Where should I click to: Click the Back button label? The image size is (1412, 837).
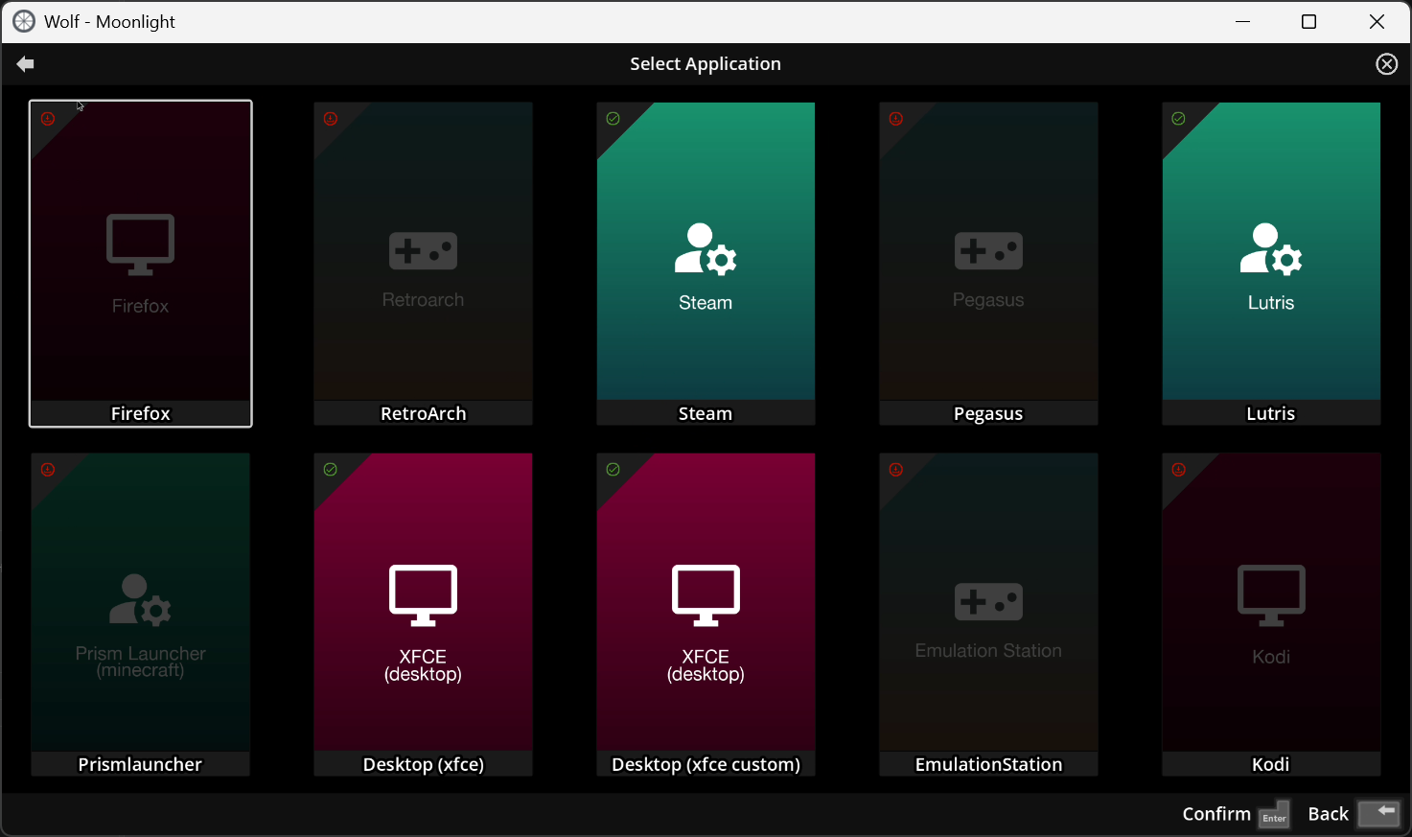[1328, 814]
